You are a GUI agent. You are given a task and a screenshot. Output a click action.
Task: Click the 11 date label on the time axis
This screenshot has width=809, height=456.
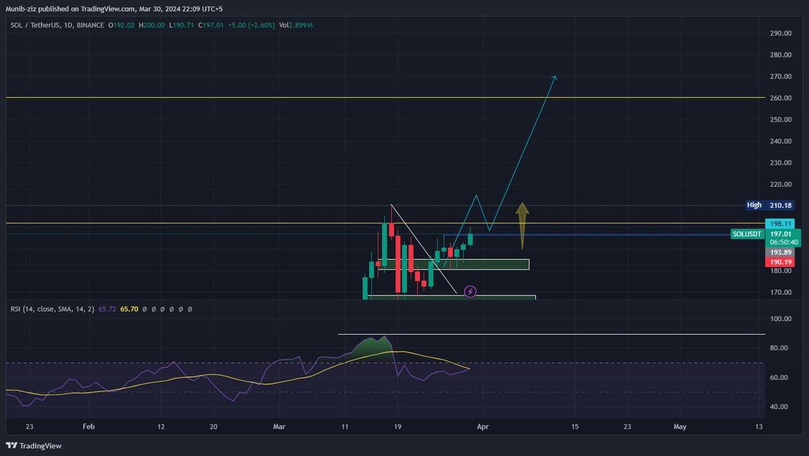pos(344,426)
